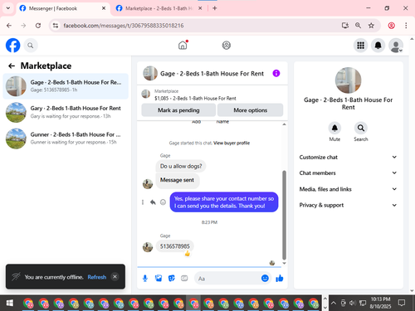Click the voice clip microphone icon

(145, 279)
